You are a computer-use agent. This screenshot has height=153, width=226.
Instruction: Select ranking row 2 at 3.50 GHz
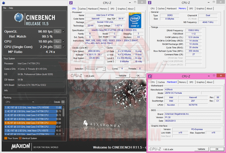(33, 111)
